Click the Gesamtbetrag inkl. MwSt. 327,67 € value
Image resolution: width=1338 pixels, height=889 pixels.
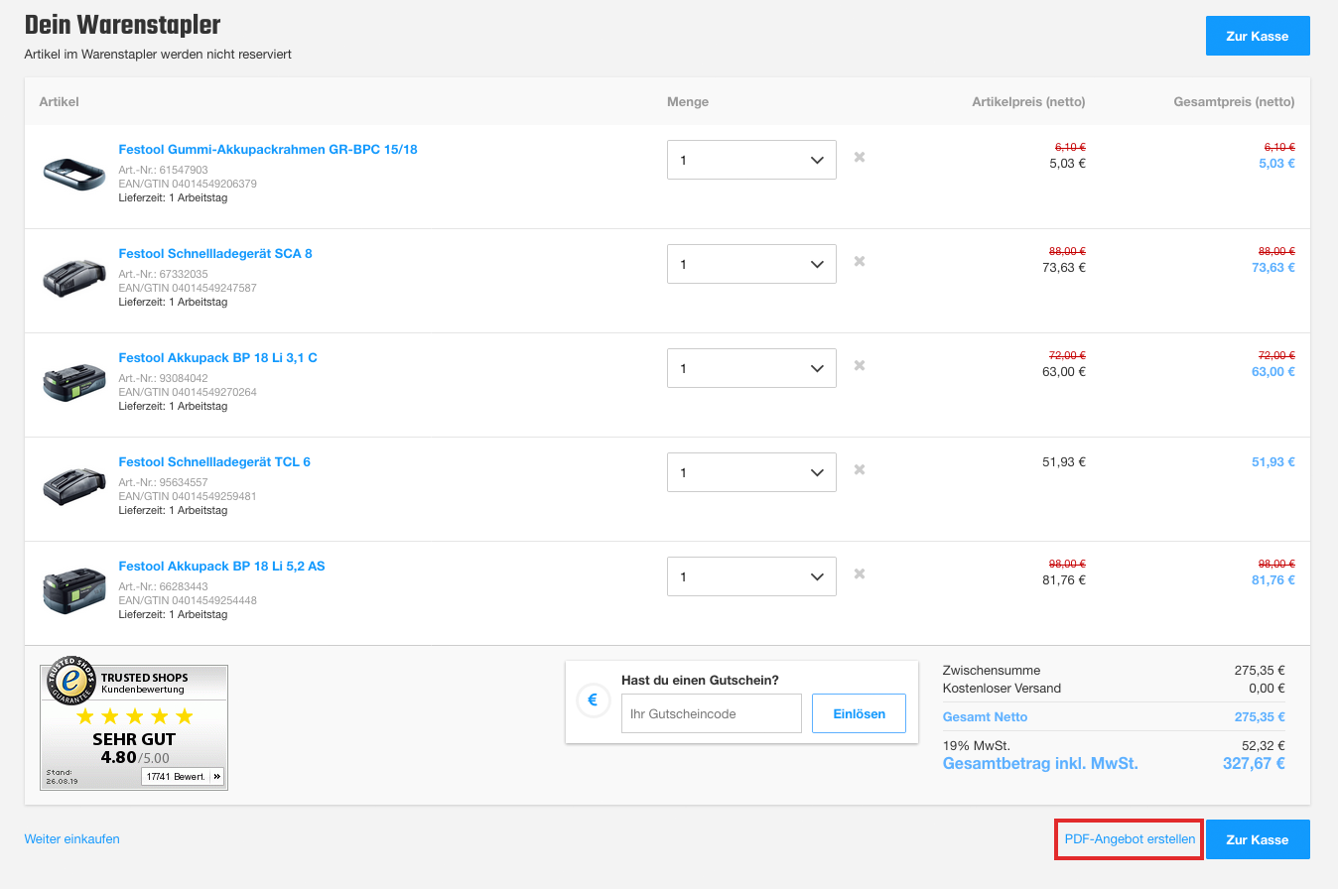[x=1254, y=764]
